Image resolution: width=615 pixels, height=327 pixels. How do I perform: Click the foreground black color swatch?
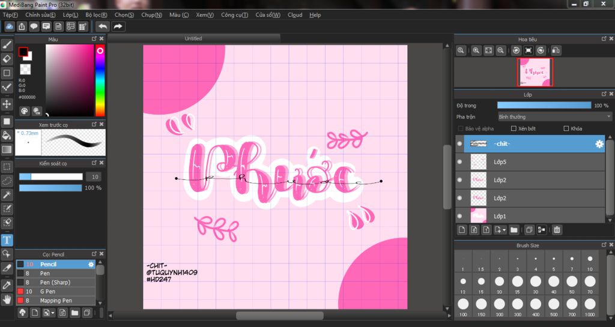[x=23, y=52]
